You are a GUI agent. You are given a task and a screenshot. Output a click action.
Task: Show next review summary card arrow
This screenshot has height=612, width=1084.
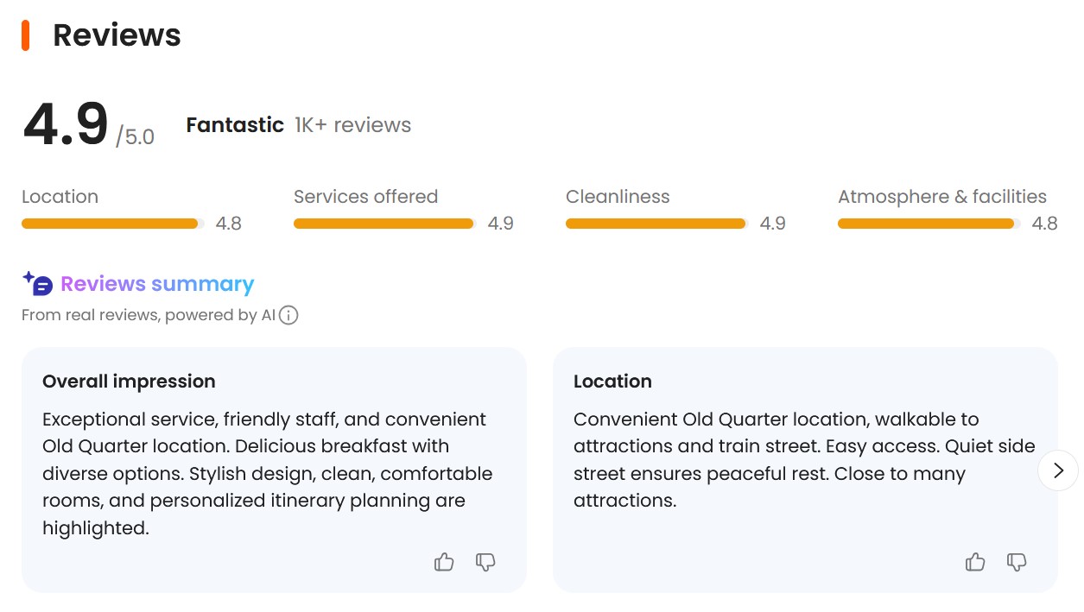(x=1058, y=470)
